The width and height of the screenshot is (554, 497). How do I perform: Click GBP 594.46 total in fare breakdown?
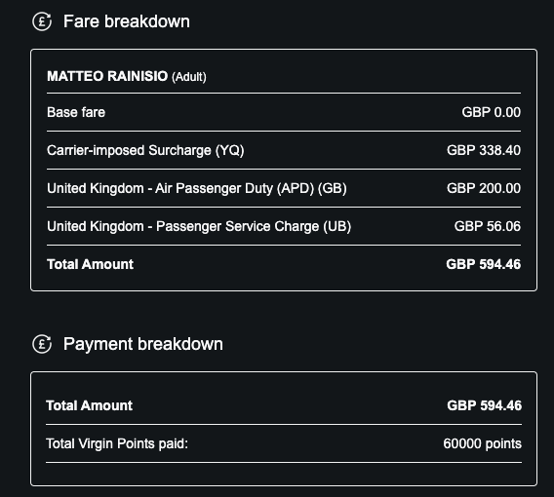[484, 264]
